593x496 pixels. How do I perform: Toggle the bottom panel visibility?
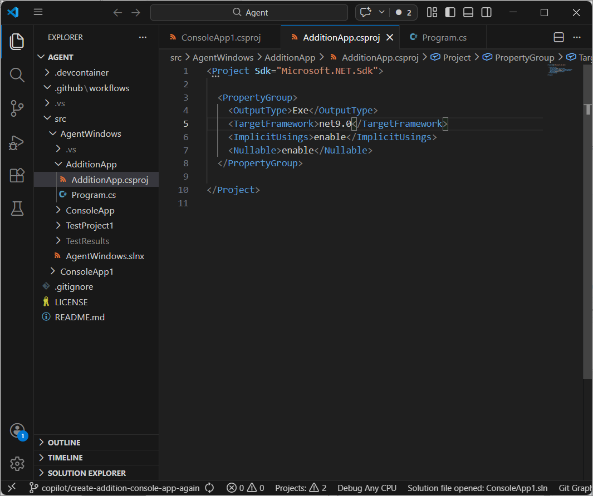click(x=468, y=12)
